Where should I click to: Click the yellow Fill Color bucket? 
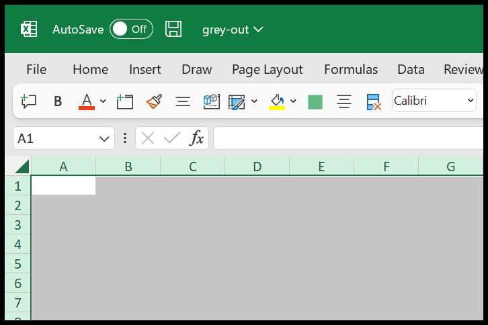click(x=277, y=101)
